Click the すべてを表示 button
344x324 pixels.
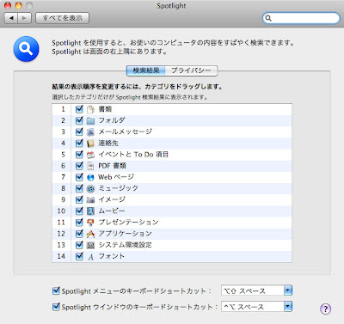[x=62, y=18]
